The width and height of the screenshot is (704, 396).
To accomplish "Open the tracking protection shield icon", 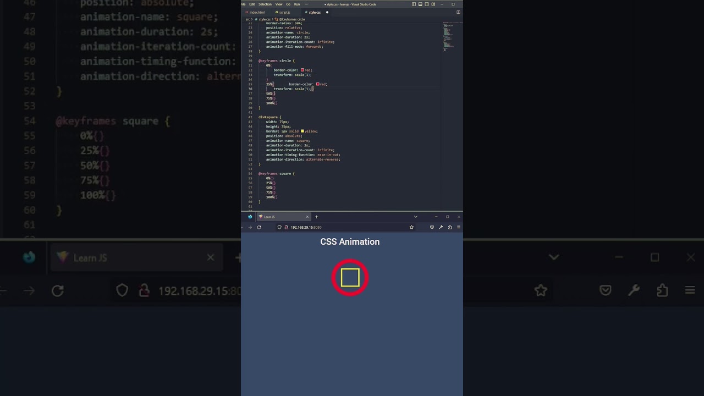I will click(x=279, y=227).
